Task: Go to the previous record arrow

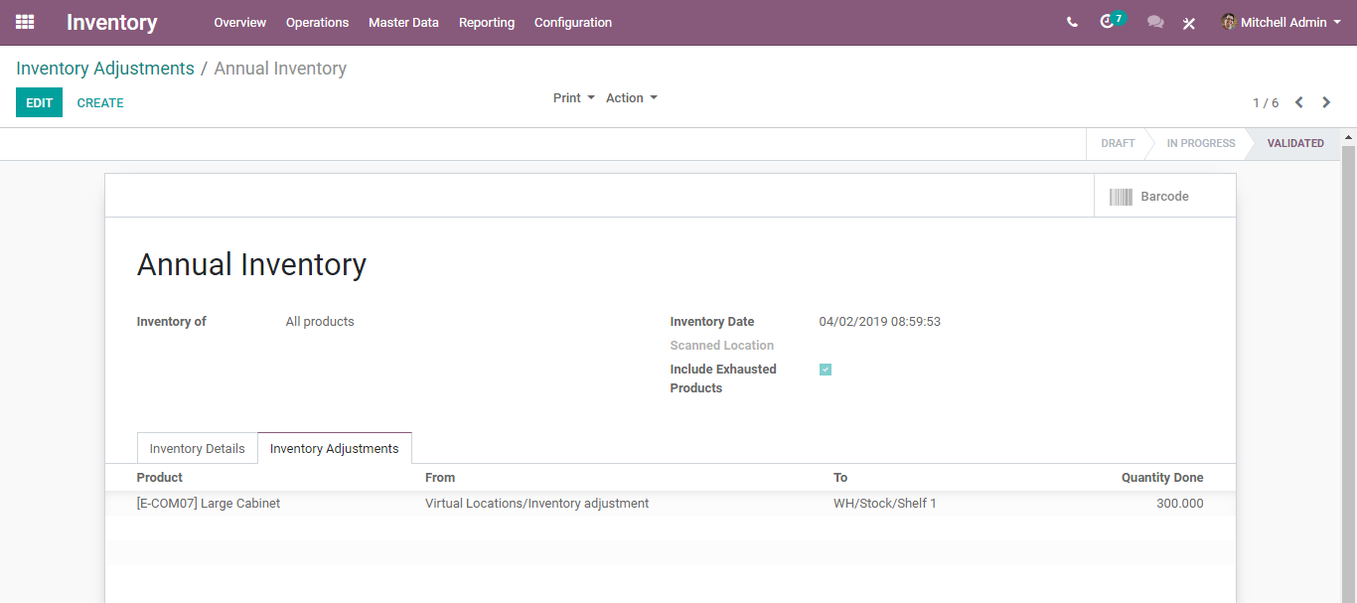Action: point(1299,102)
